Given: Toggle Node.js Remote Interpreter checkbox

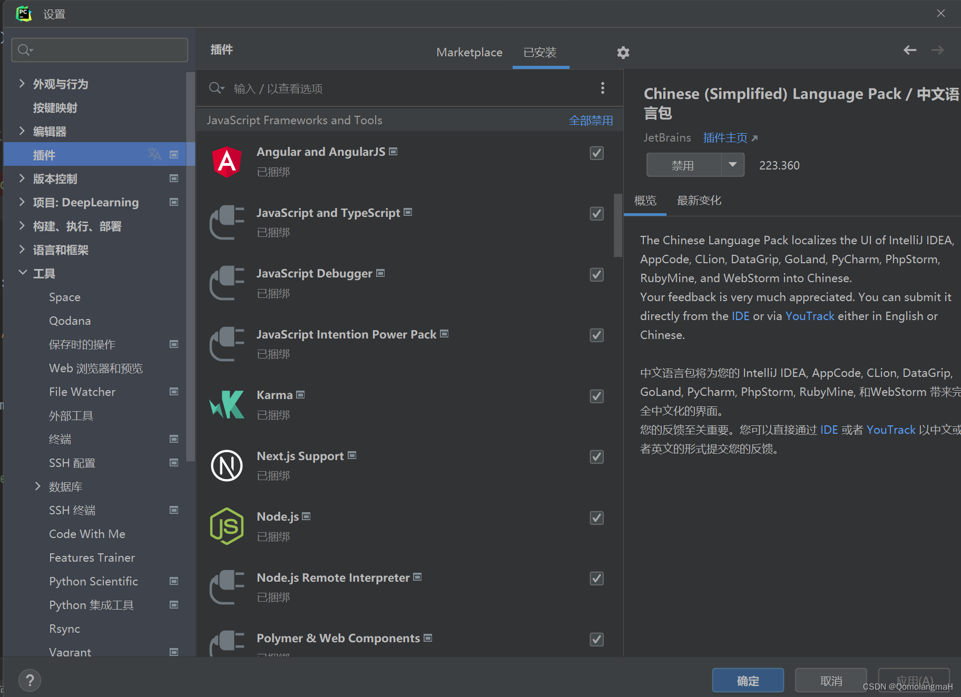Looking at the screenshot, I should (596, 578).
